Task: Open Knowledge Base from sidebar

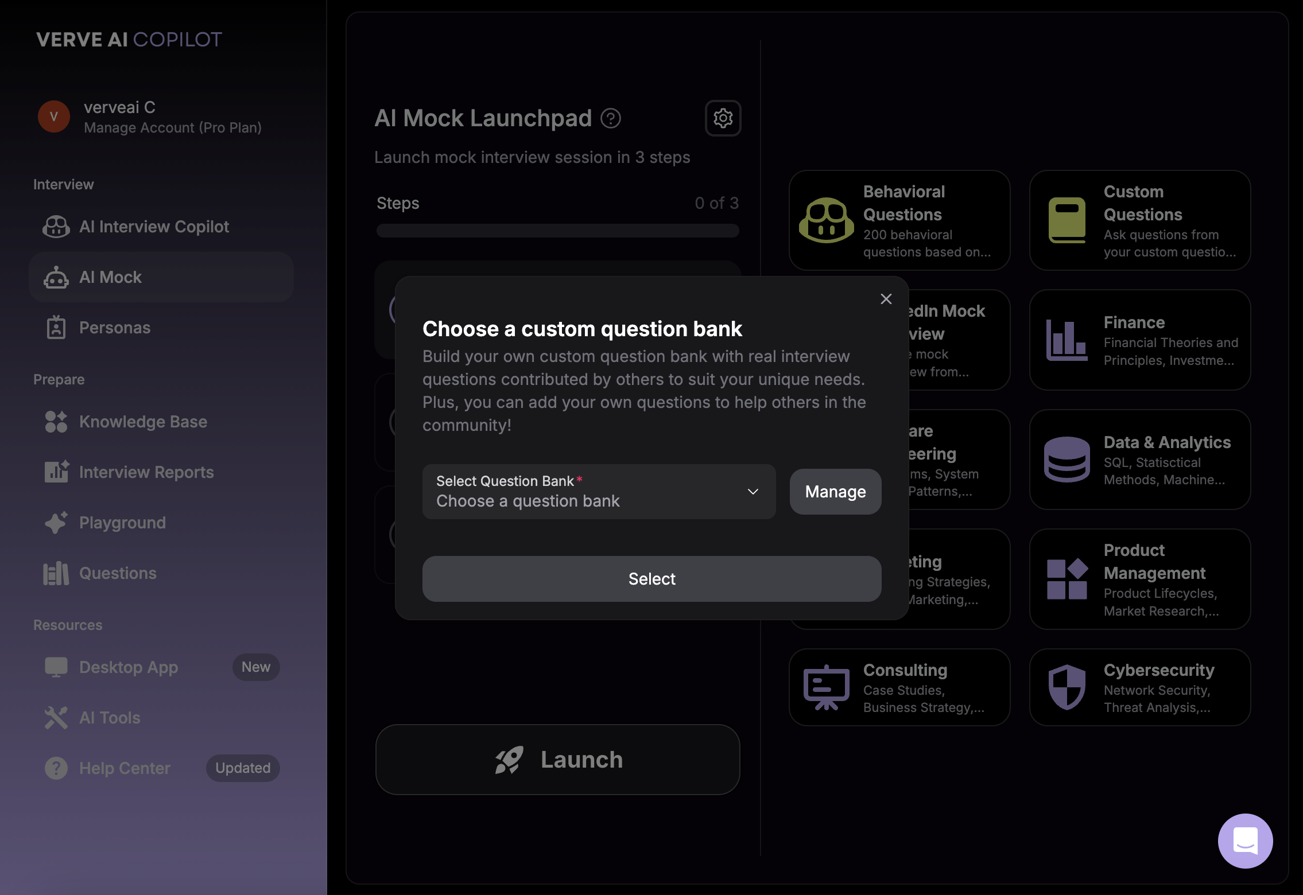Action: (x=143, y=422)
